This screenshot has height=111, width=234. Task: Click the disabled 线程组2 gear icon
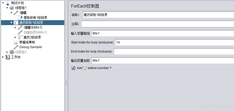(12, 52)
